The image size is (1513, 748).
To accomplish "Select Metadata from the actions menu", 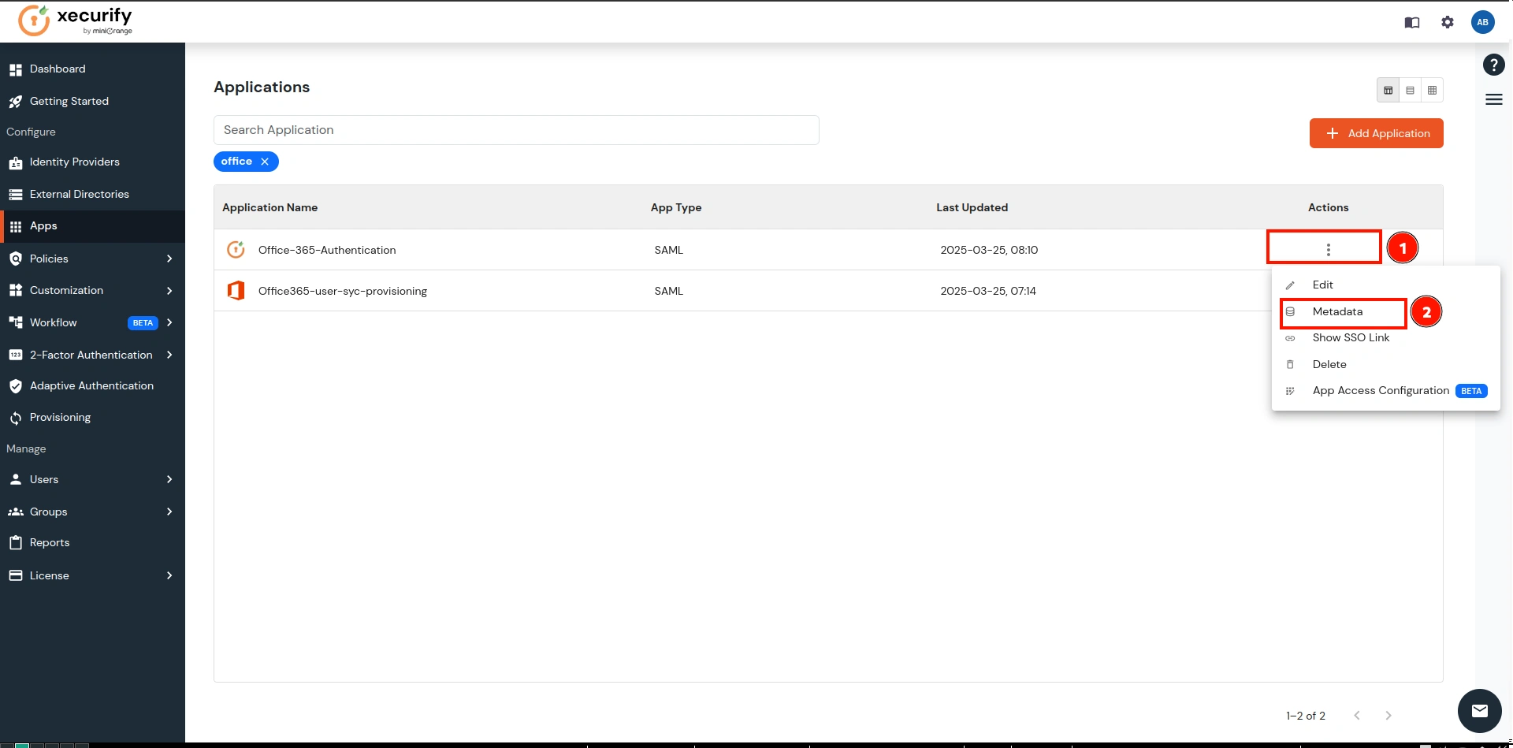I will pos(1337,311).
